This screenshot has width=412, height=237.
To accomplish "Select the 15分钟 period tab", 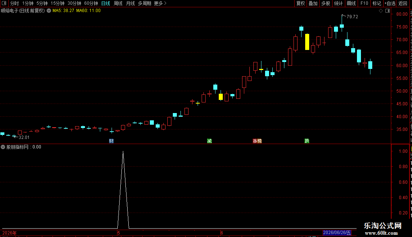I will (x=58, y=3).
